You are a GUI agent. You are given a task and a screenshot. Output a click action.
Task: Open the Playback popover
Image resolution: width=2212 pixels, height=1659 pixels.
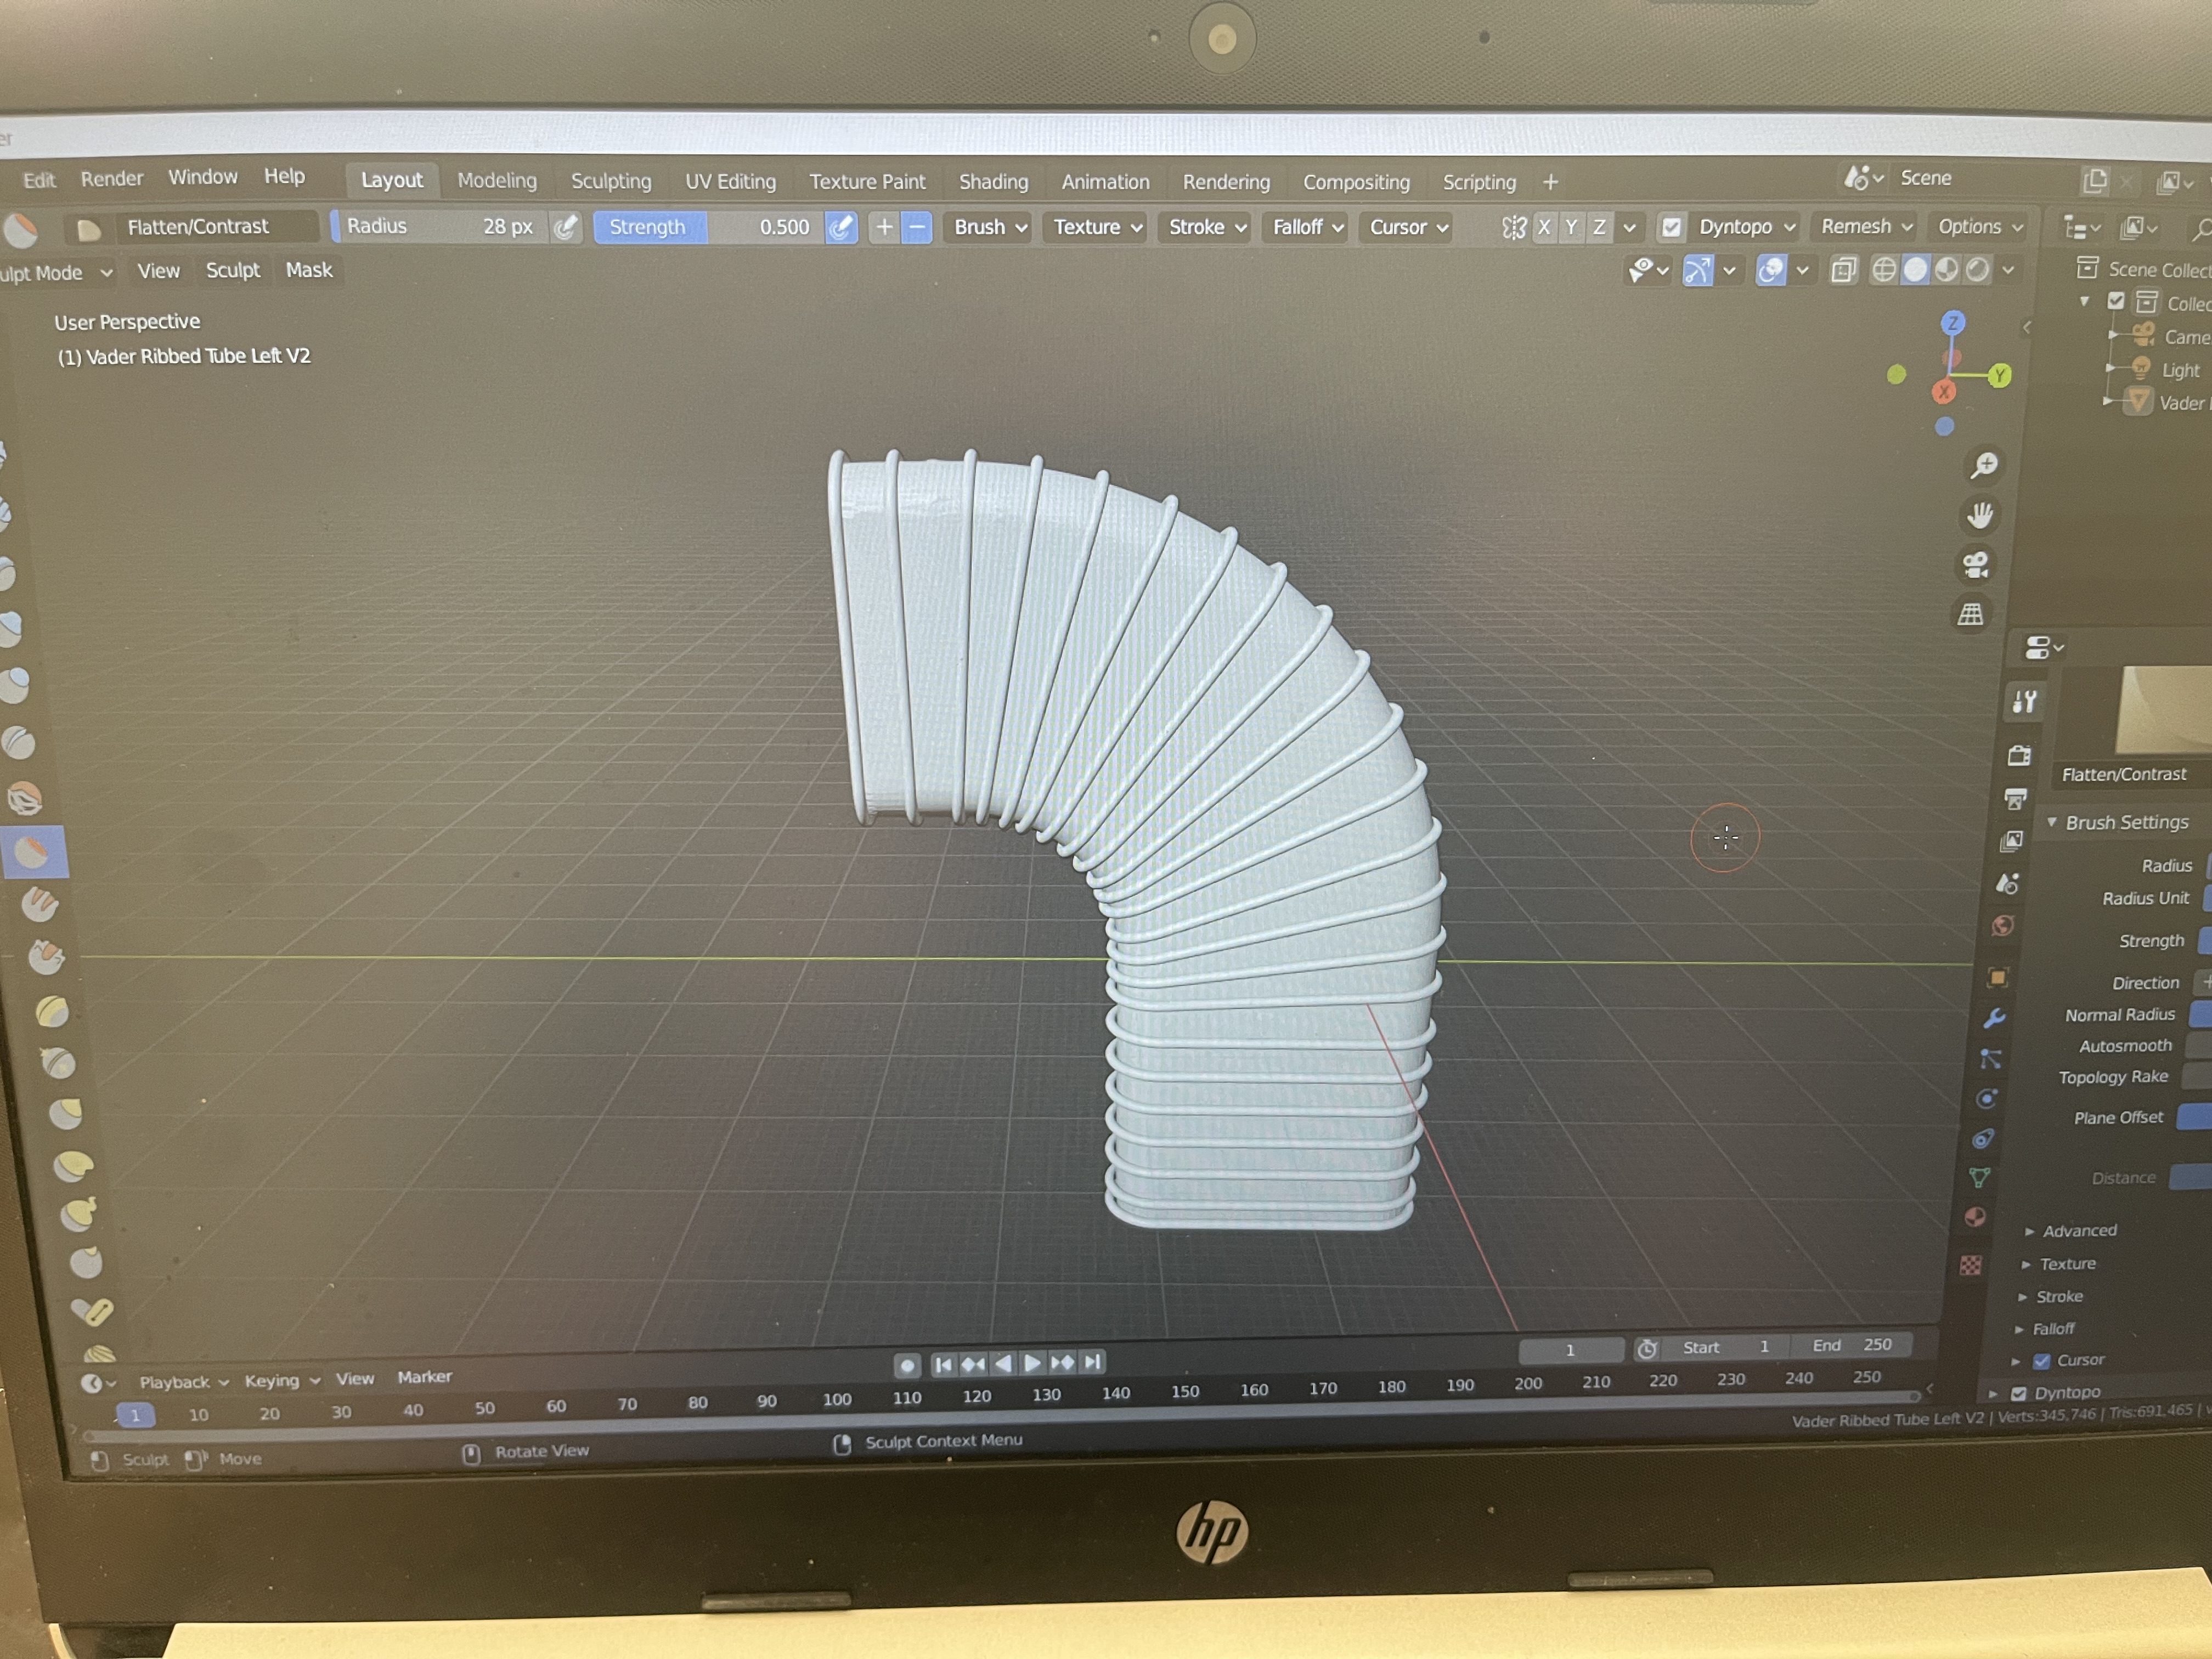point(184,1382)
